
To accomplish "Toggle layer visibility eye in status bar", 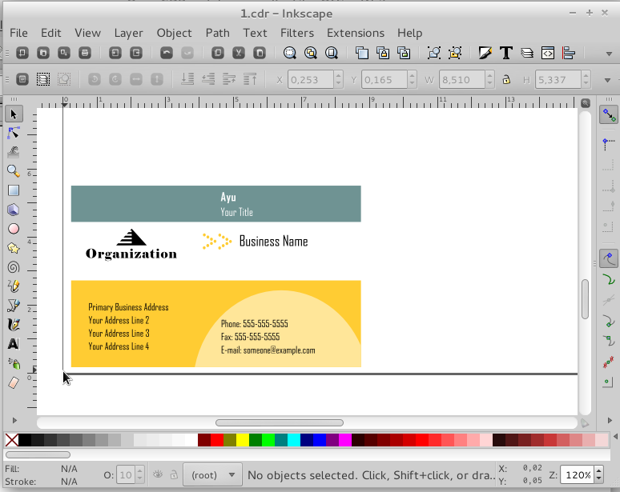I will pyautogui.click(x=158, y=474).
